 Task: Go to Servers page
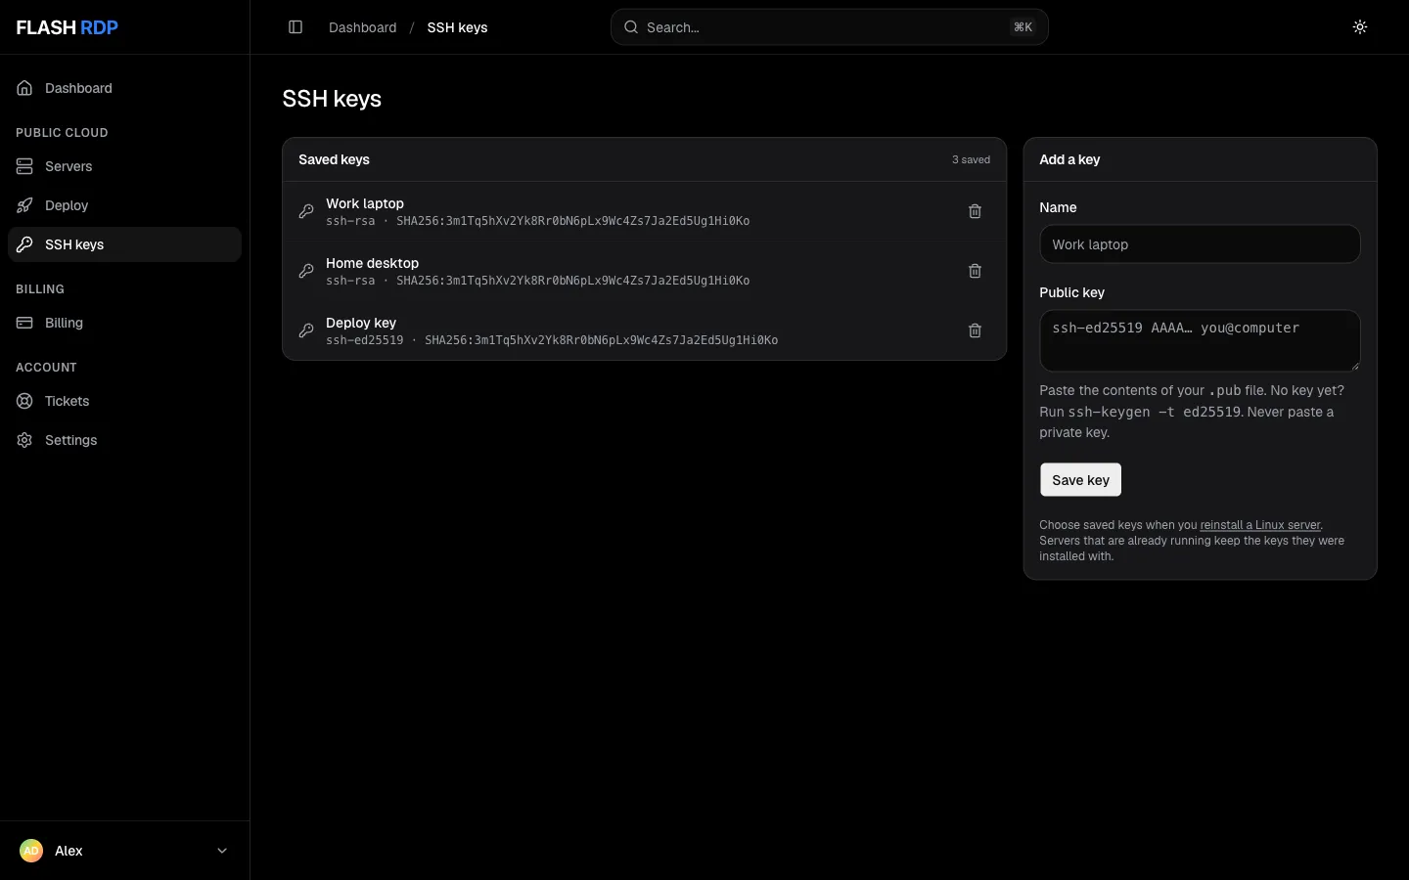[x=124, y=166]
